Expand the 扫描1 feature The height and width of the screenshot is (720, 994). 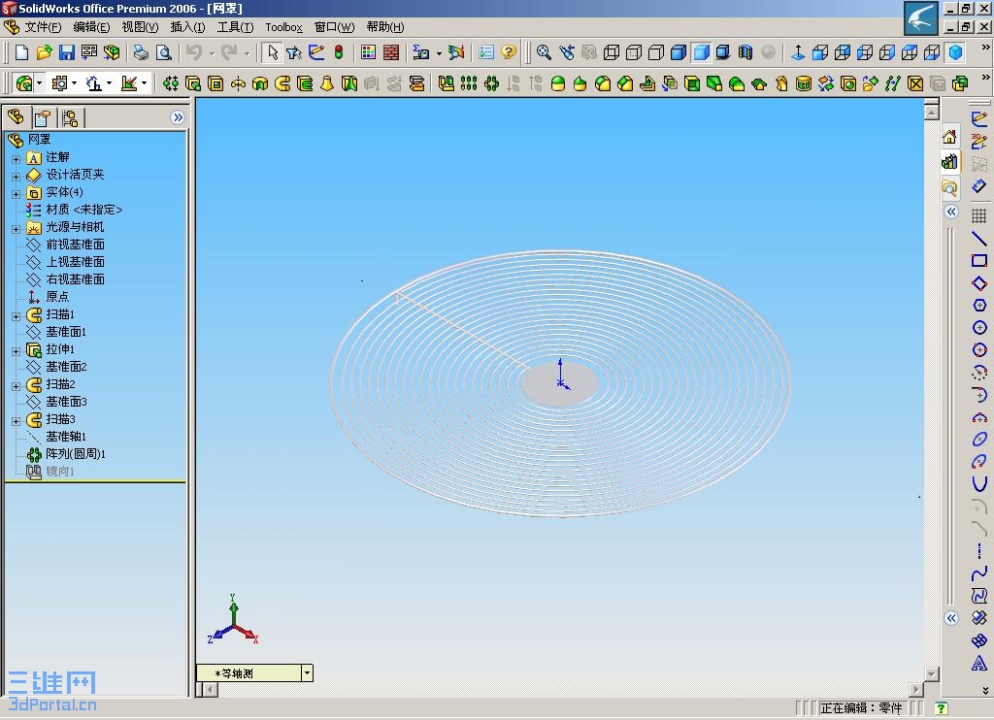(16, 316)
